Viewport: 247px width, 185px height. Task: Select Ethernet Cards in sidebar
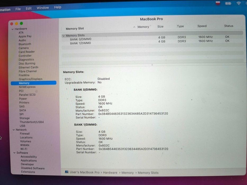(29, 67)
